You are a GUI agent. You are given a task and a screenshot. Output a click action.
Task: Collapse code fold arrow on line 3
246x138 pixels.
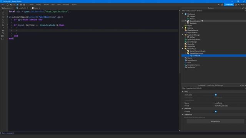[7, 17]
